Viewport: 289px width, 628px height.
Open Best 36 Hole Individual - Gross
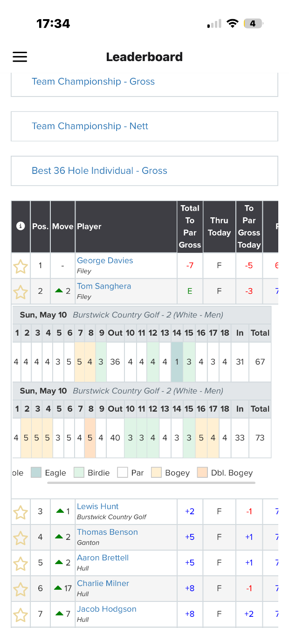[x=144, y=171]
